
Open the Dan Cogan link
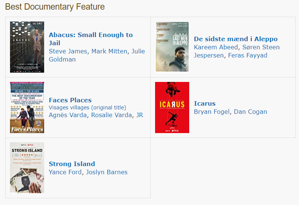pyautogui.click(x=250, y=112)
